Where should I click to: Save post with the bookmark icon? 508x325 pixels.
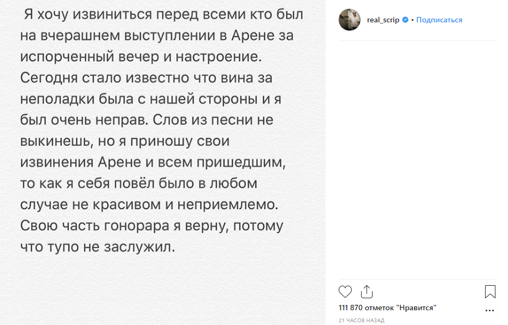coord(490,292)
